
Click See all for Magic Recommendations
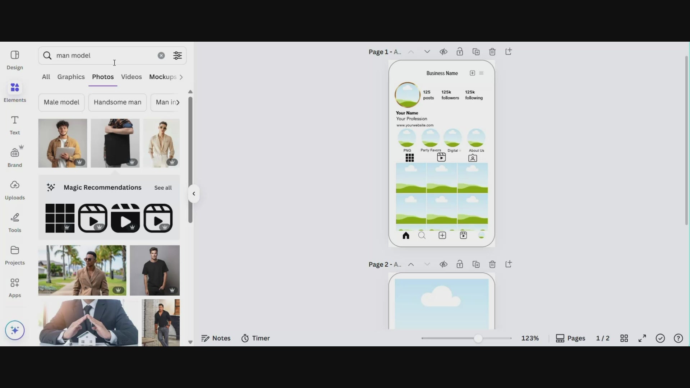pos(163,188)
